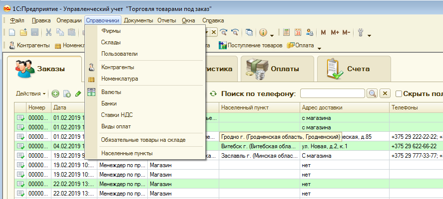
Task: Expand the 'Действия' dropdown
Action: click(x=30, y=94)
